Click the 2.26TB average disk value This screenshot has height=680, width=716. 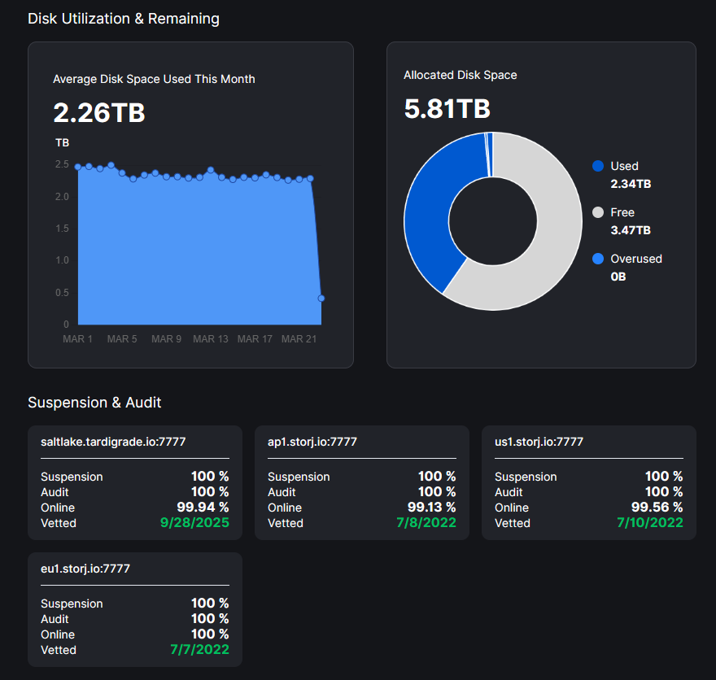coord(99,112)
